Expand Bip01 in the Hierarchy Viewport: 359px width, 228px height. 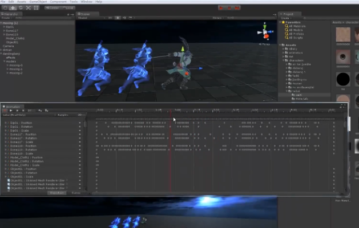tap(4, 27)
